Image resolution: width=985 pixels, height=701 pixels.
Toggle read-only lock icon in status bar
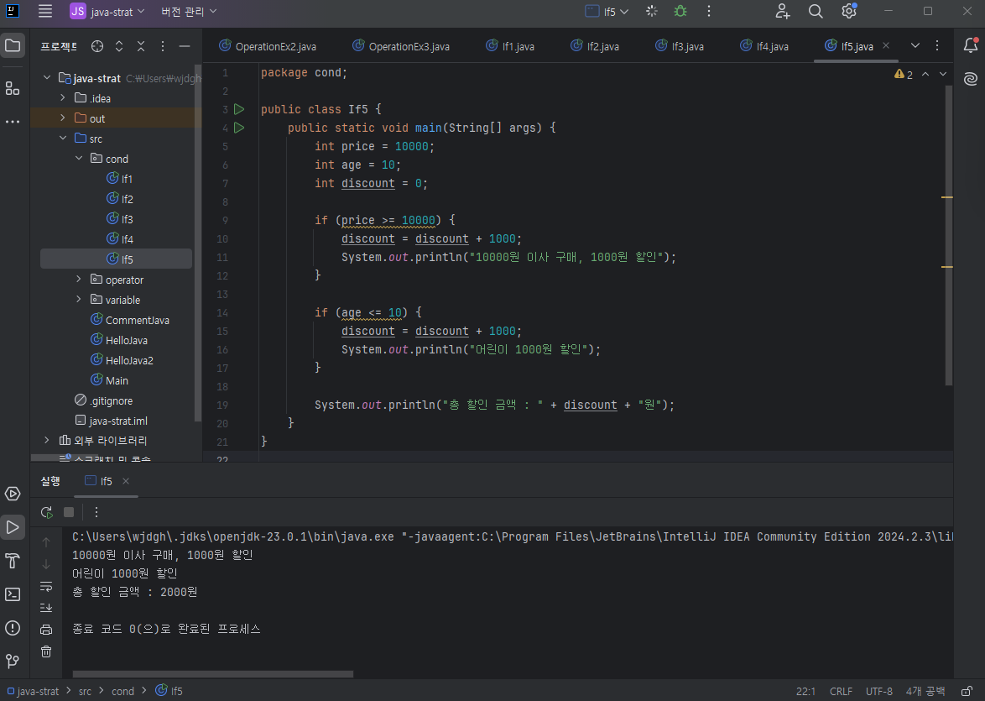coord(967,691)
